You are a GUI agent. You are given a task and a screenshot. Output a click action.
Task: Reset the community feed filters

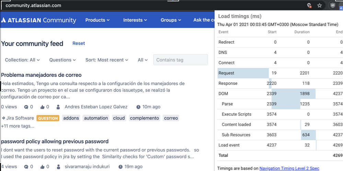[79, 43]
